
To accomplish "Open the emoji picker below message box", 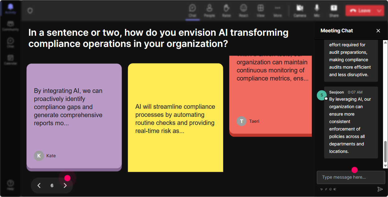I will tap(330, 189).
